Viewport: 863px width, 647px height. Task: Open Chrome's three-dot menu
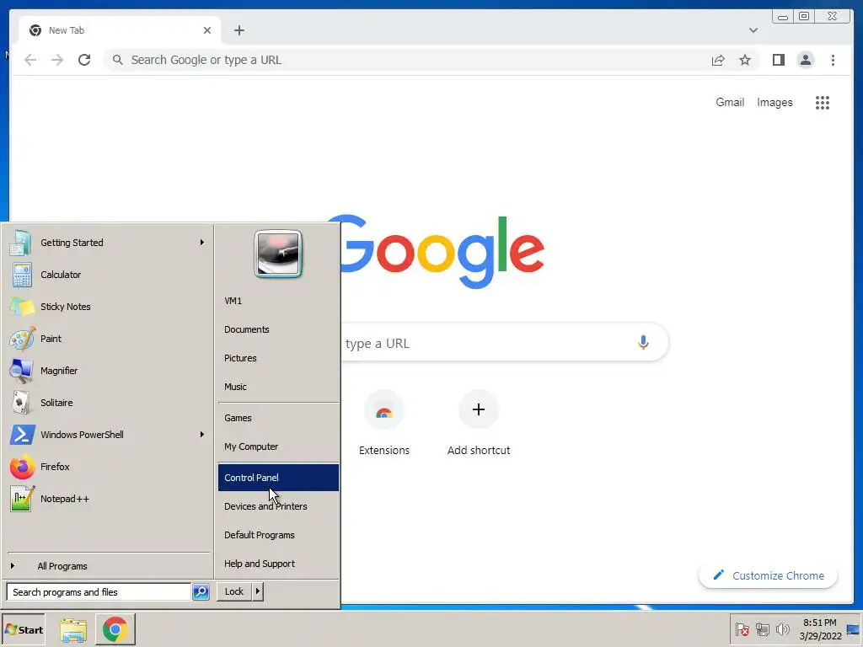point(833,60)
